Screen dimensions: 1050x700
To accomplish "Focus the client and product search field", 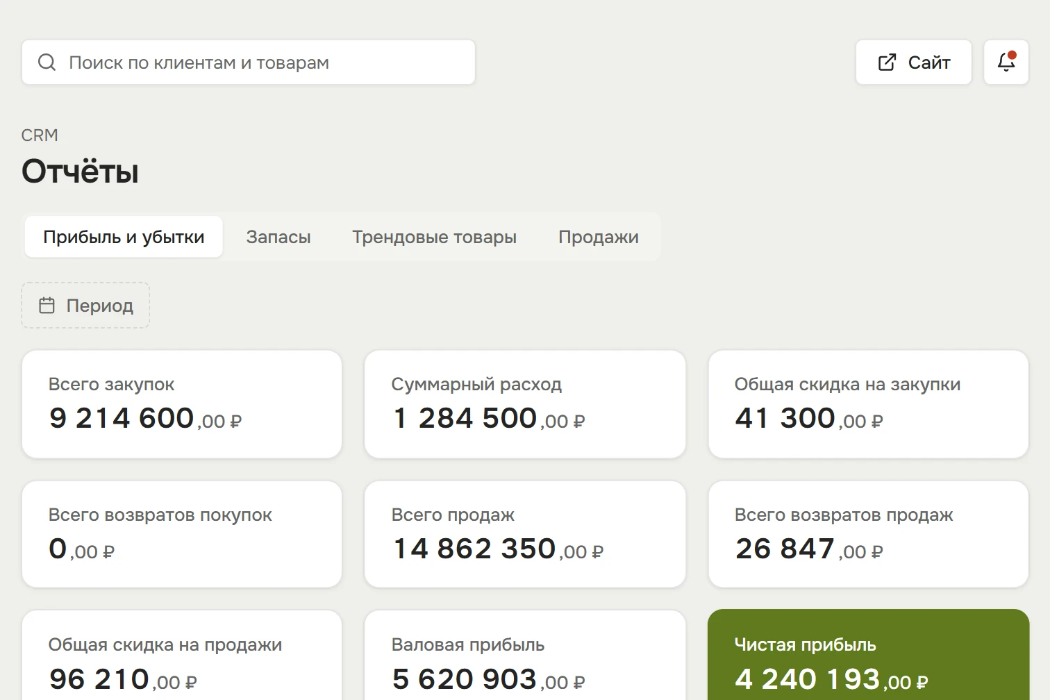I will pyautogui.click(x=249, y=62).
